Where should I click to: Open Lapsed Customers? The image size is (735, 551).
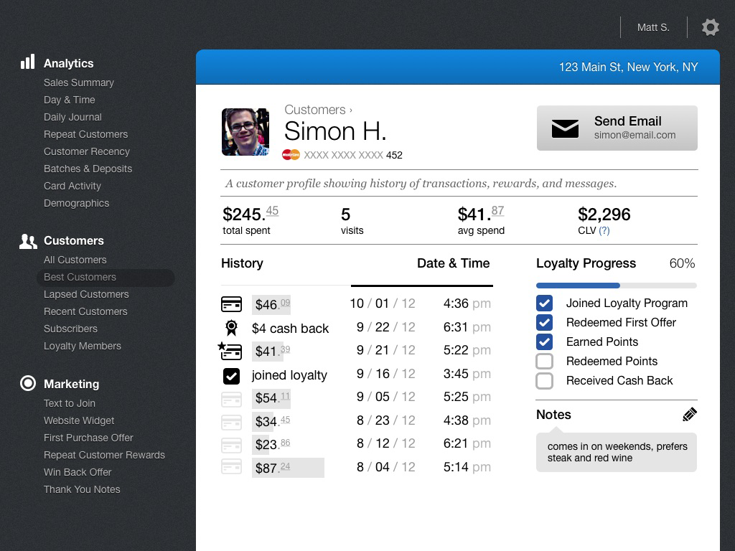(86, 294)
